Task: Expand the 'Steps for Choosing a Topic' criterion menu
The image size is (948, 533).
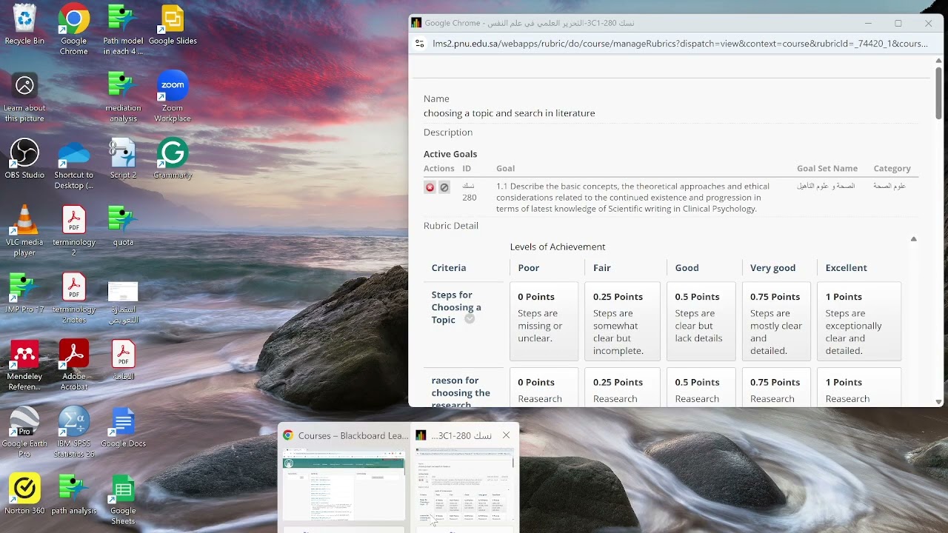Action: click(470, 319)
